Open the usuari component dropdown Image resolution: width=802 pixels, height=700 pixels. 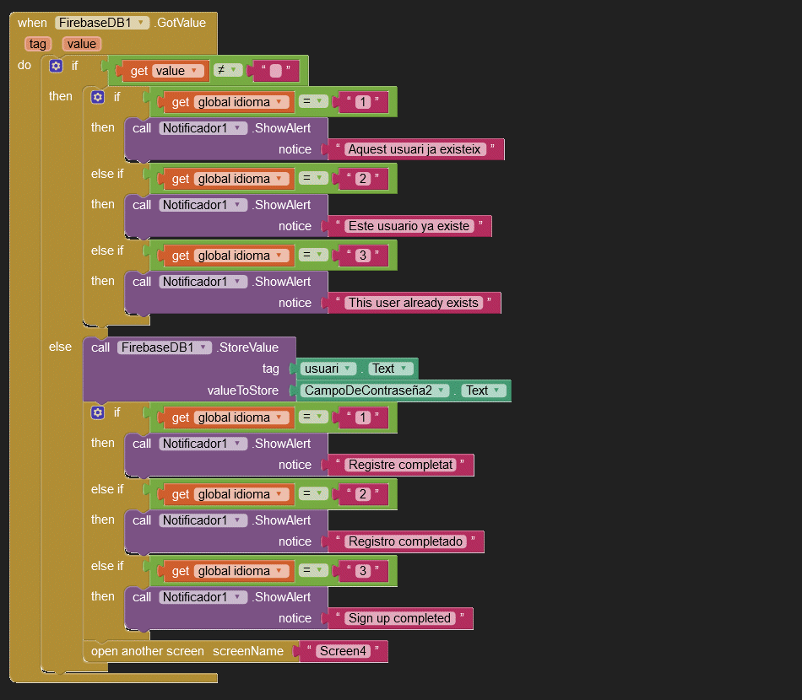[350, 369]
